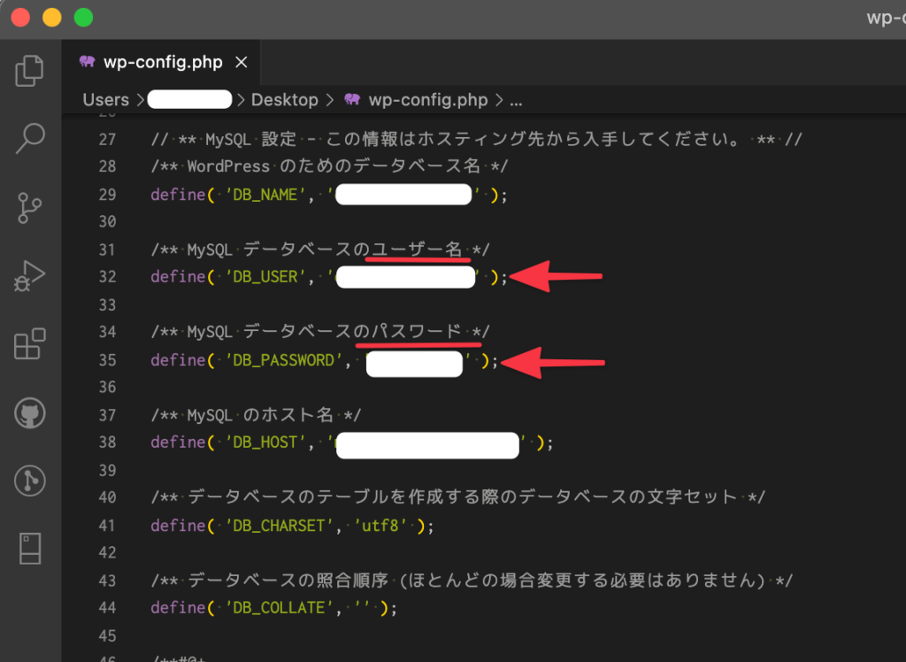
Task: Click line number 38 in the gutter
Action: click(x=107, y=442)
